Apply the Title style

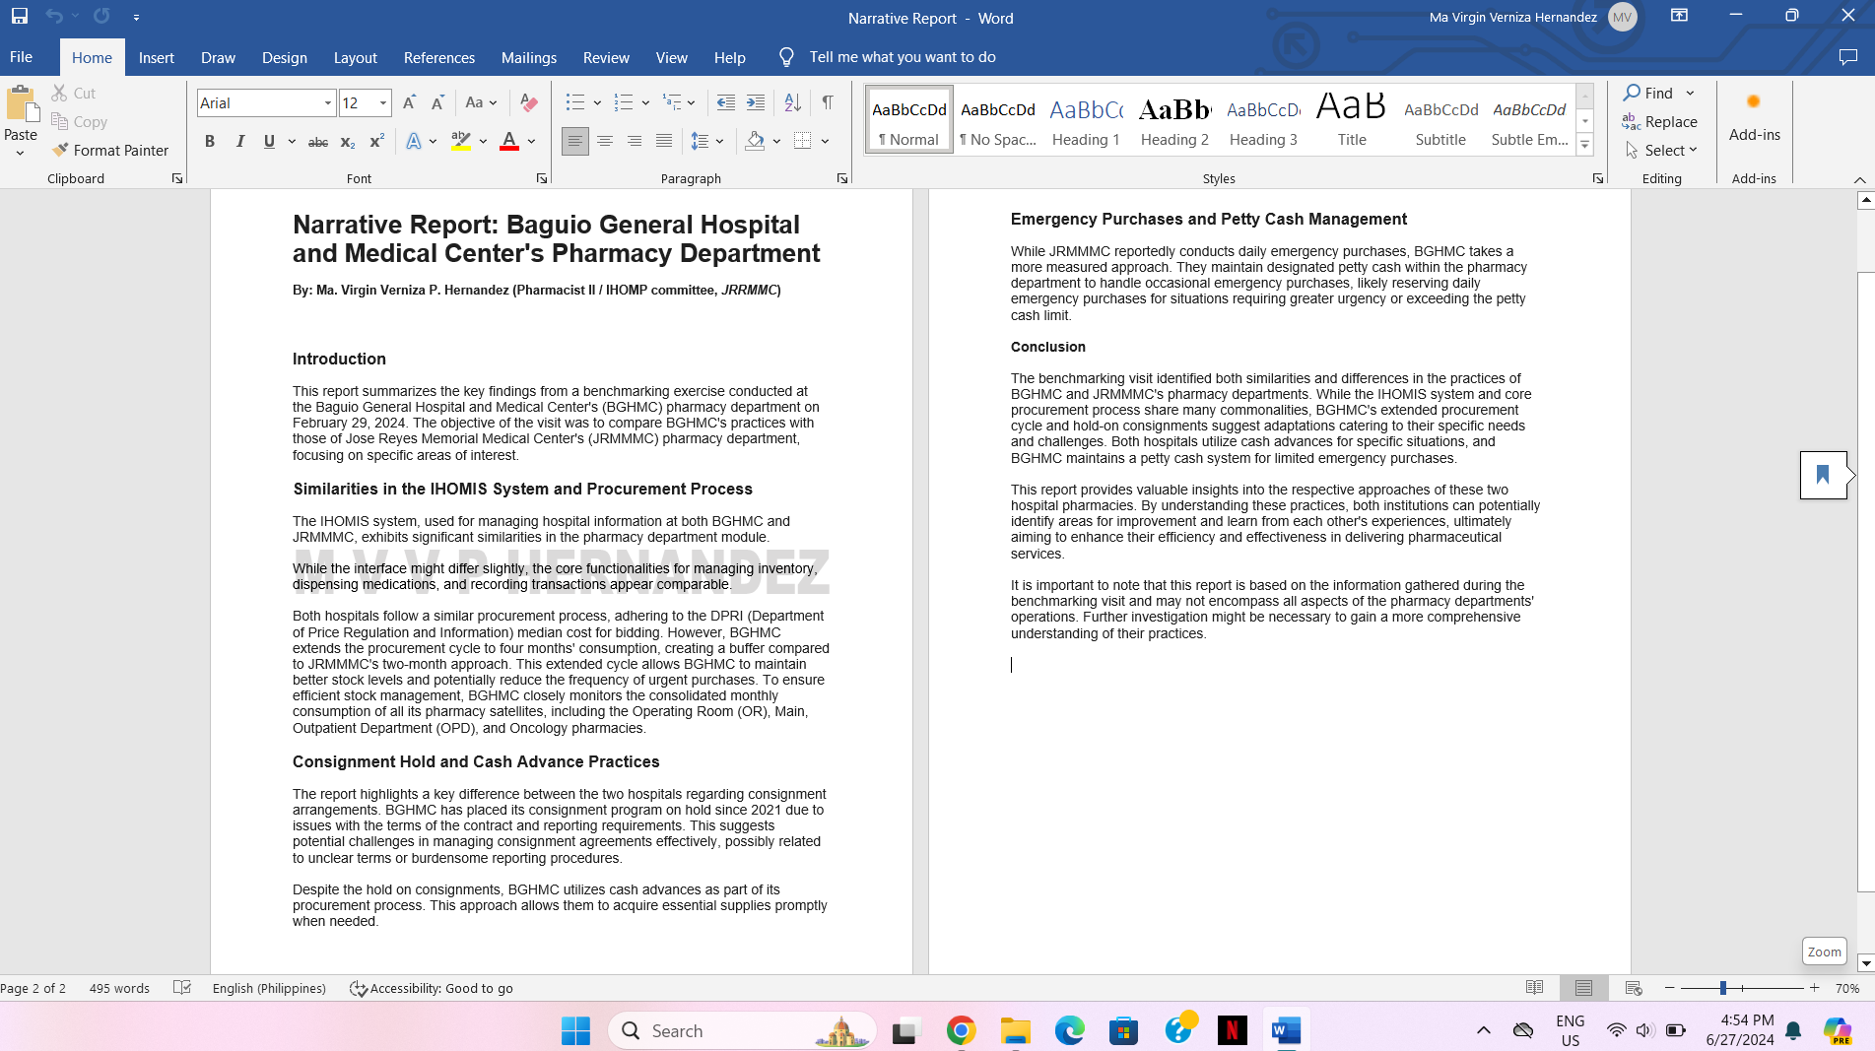(1352, 120)
